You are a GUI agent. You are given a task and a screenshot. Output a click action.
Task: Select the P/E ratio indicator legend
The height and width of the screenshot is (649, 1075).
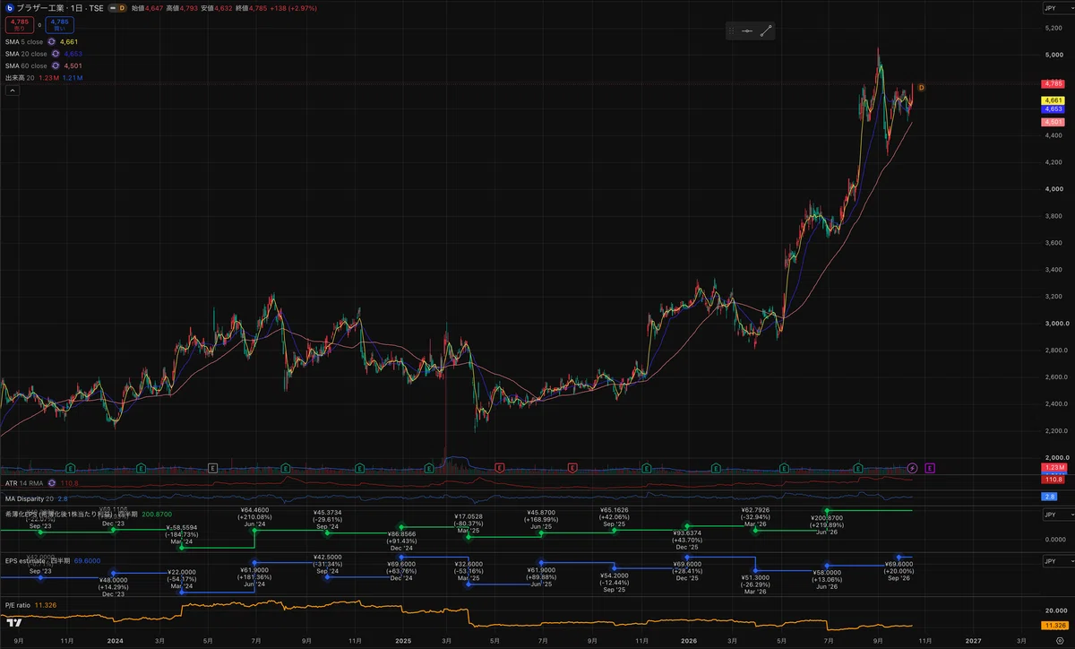point(18,605)
